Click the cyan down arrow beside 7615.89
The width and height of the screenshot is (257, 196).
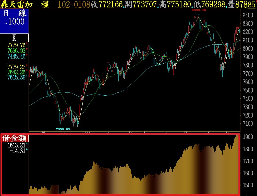pyautogui.click(x=27, y=76)
